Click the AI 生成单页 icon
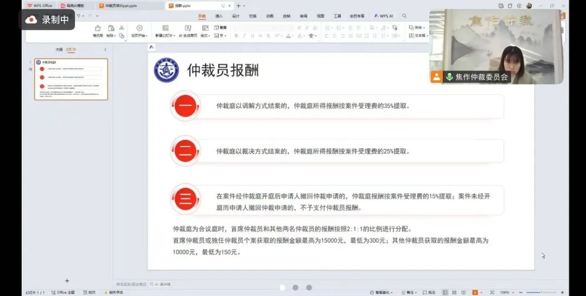This screenshot has height=296, width=586. point(188,28)
